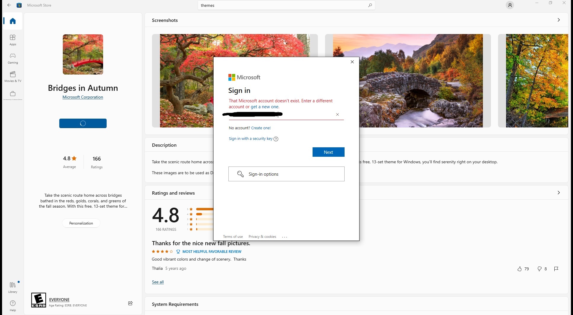Click the back arrow in title bar
Screen dimensions: 573x315
[x=9, y=5]
